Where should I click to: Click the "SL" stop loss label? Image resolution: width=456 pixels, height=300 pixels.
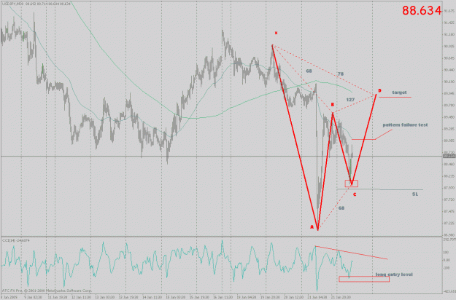[415, 194]
